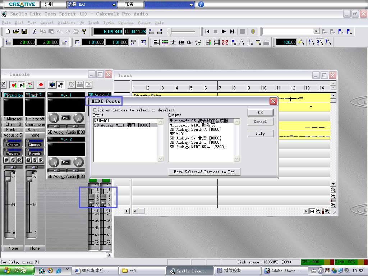The width and height of the screenshot is (368, 276).
Task: Open Percussion's 1-Microsoft port selector
Action: click(13, 119)
